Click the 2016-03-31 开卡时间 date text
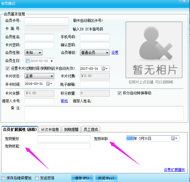This screenshot has height=182, width=190. 34,84
